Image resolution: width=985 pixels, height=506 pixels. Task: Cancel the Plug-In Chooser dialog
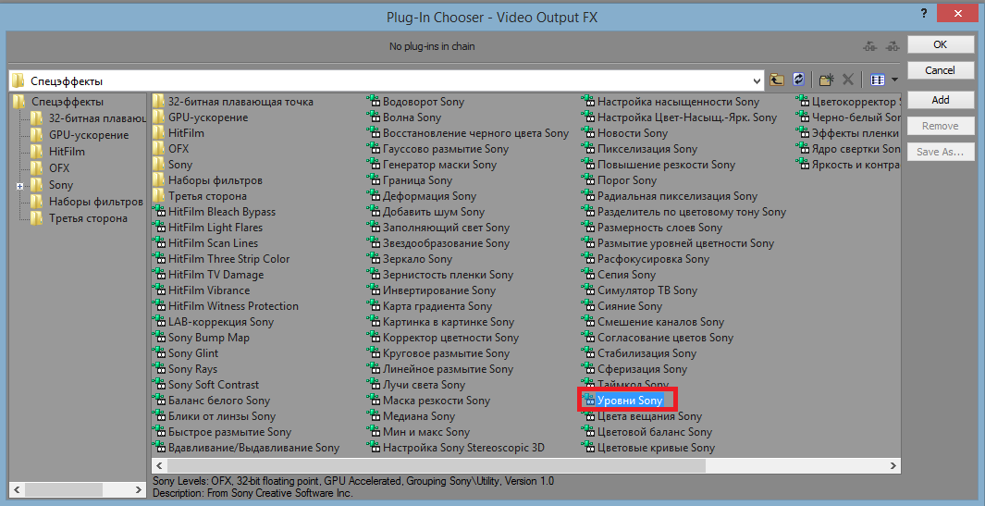pyautogui.click(x=940, y=70)
